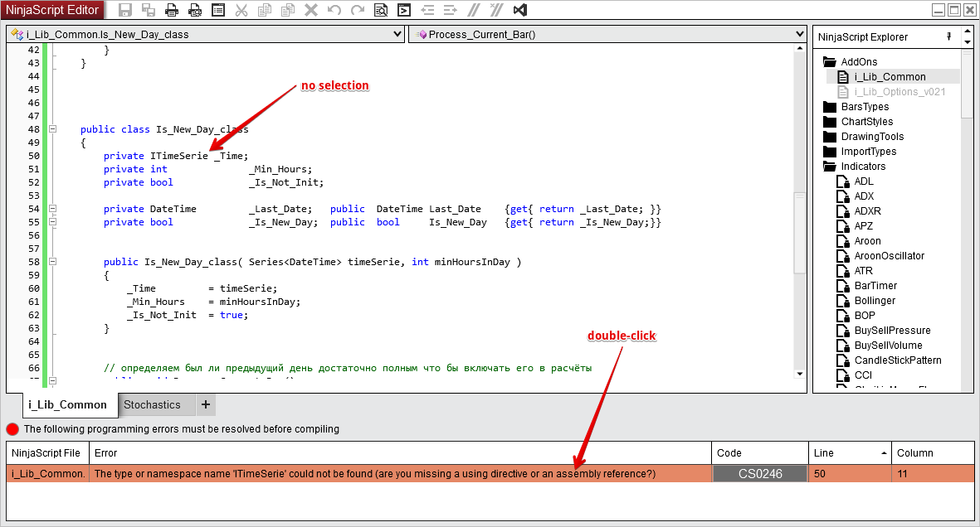Open the AroonOscillator indicator
This screenshot has width=980, height=527.
coord(890,256)
